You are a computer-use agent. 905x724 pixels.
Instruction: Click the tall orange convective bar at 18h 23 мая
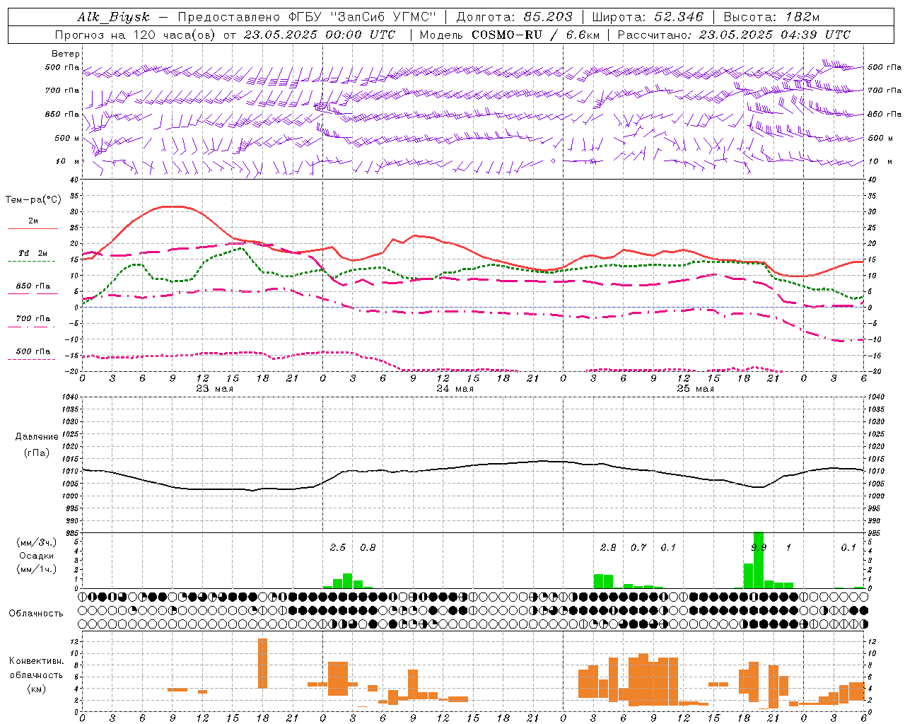[x=262, y=663]
